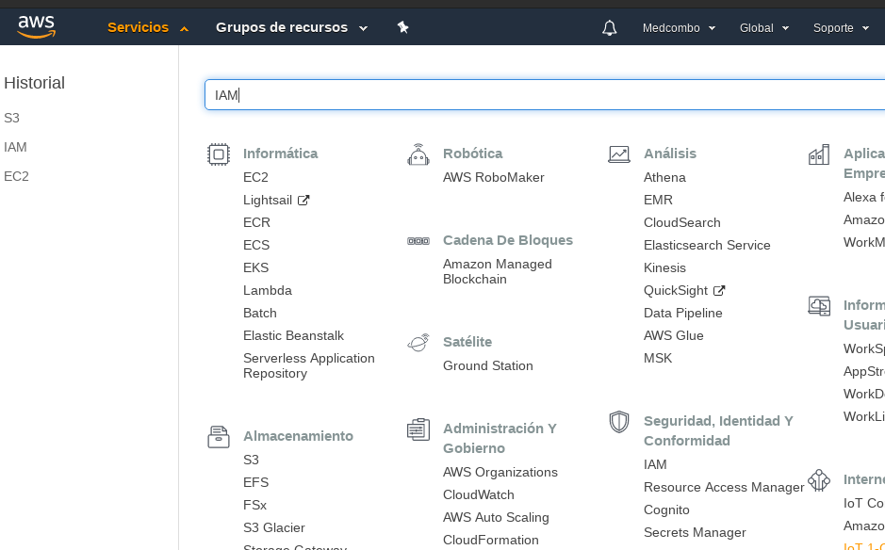Click the pin icon in the navigation bar
The height and width of the screenshot is (550, 885).
pos(402,27)
